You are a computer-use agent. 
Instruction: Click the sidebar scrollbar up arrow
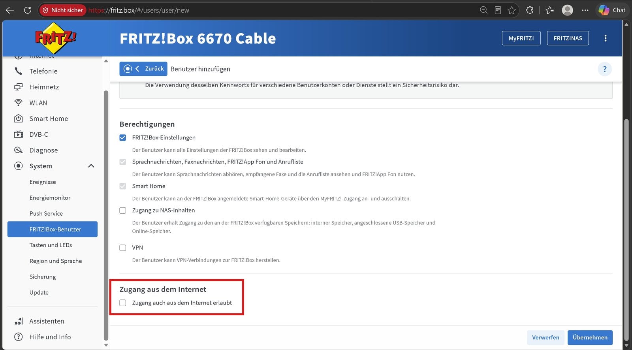click(106, 61)
